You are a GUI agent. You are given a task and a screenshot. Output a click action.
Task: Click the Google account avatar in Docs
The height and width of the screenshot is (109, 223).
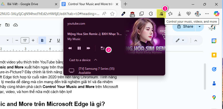coord(212,27)
